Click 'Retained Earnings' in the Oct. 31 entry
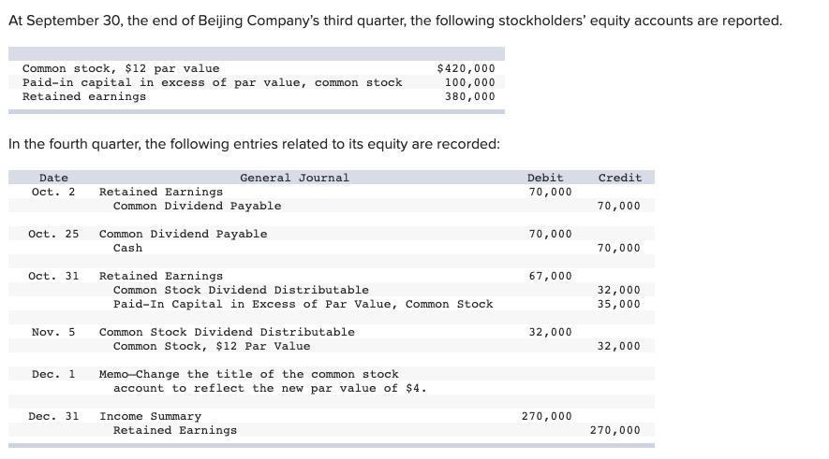The width and height of the screenshot is (829, 459). click(161, 276)
